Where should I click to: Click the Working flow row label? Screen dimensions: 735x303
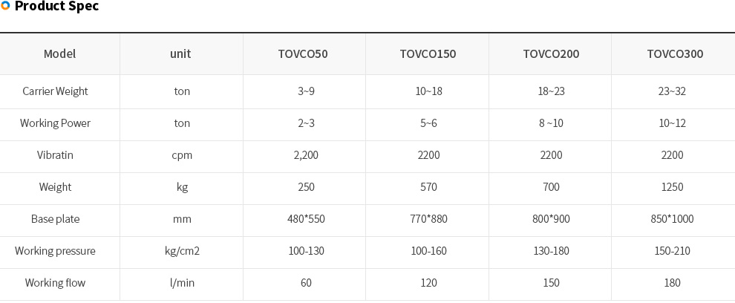[55, 282]
